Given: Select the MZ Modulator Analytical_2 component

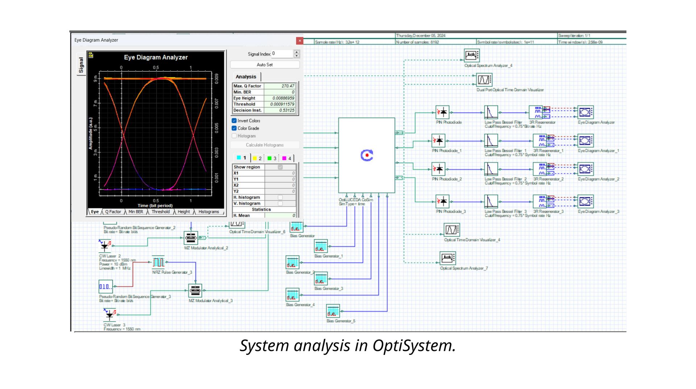Looking at the screenshot, I should coord(191,238).
